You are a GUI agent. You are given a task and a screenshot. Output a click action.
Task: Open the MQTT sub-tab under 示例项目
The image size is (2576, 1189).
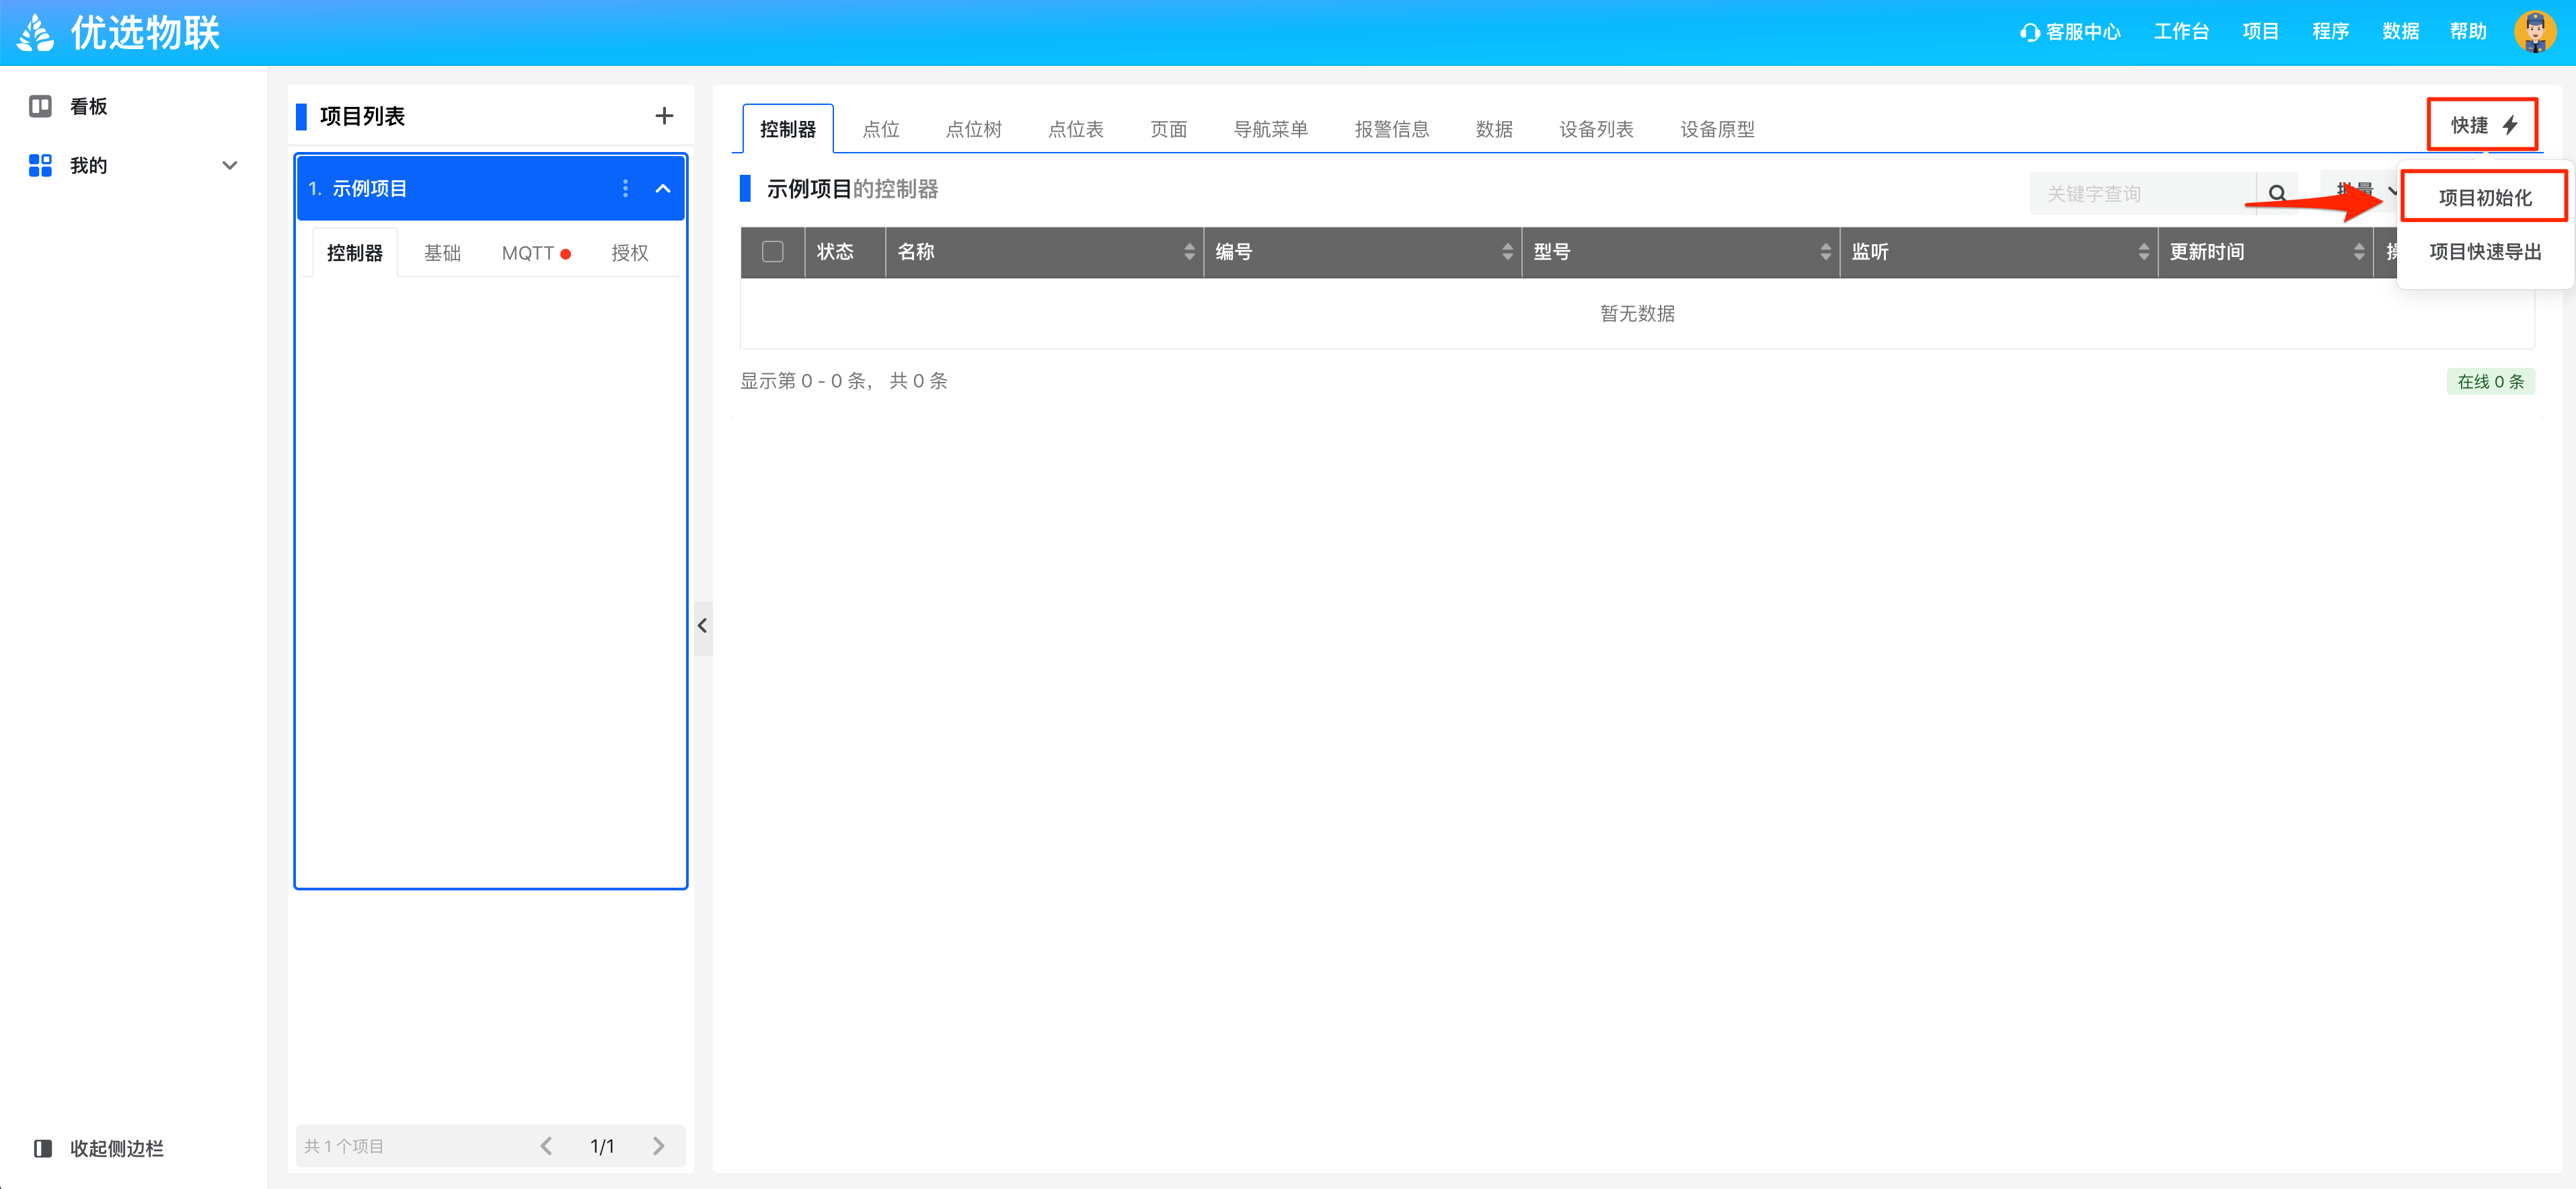[536, 253]
